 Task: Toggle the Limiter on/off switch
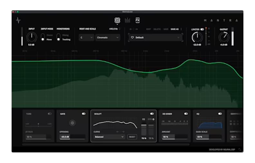(202, 29)
